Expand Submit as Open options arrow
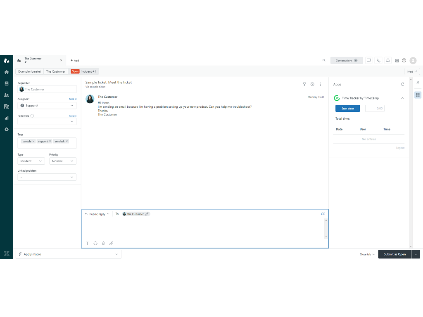 [x=416, y=254]
